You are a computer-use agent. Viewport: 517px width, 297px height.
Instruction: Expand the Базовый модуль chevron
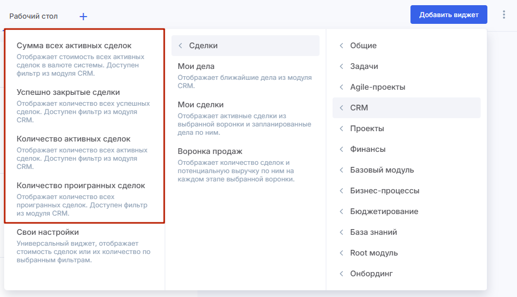point(341,169)
